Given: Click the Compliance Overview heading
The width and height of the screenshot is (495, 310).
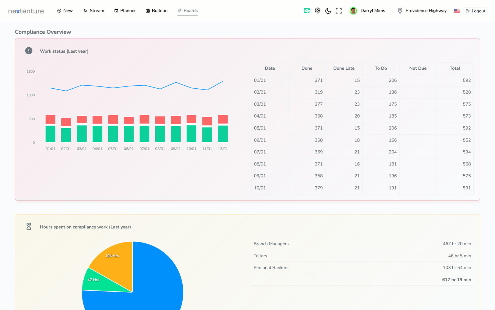Looking at the screenshot, I should (x=43, y=32).
